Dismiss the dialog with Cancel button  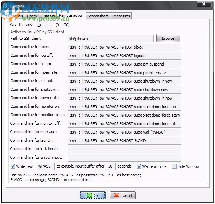[123, 195]
